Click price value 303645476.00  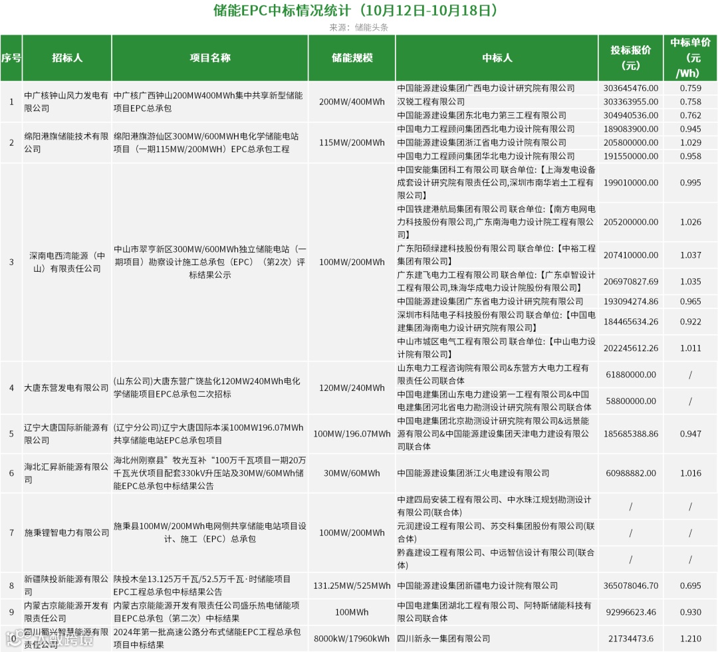pyautogui.click(x=630, y=88)
